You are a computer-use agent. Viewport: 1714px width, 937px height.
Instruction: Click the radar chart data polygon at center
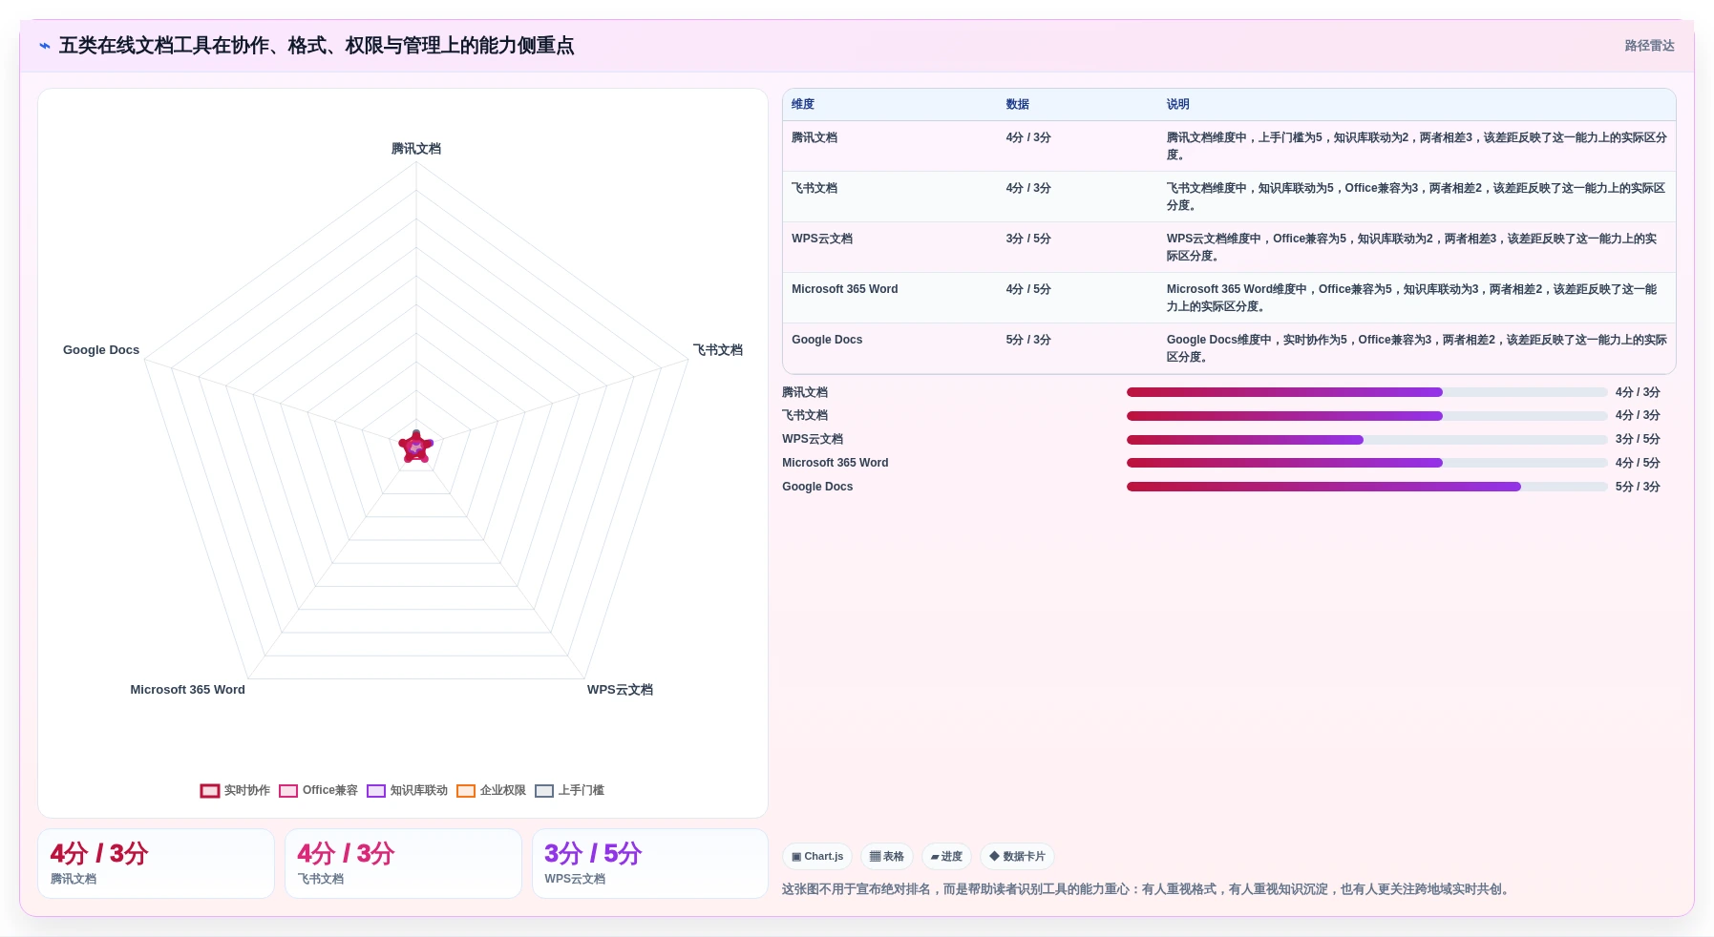[x=416, y=447]
